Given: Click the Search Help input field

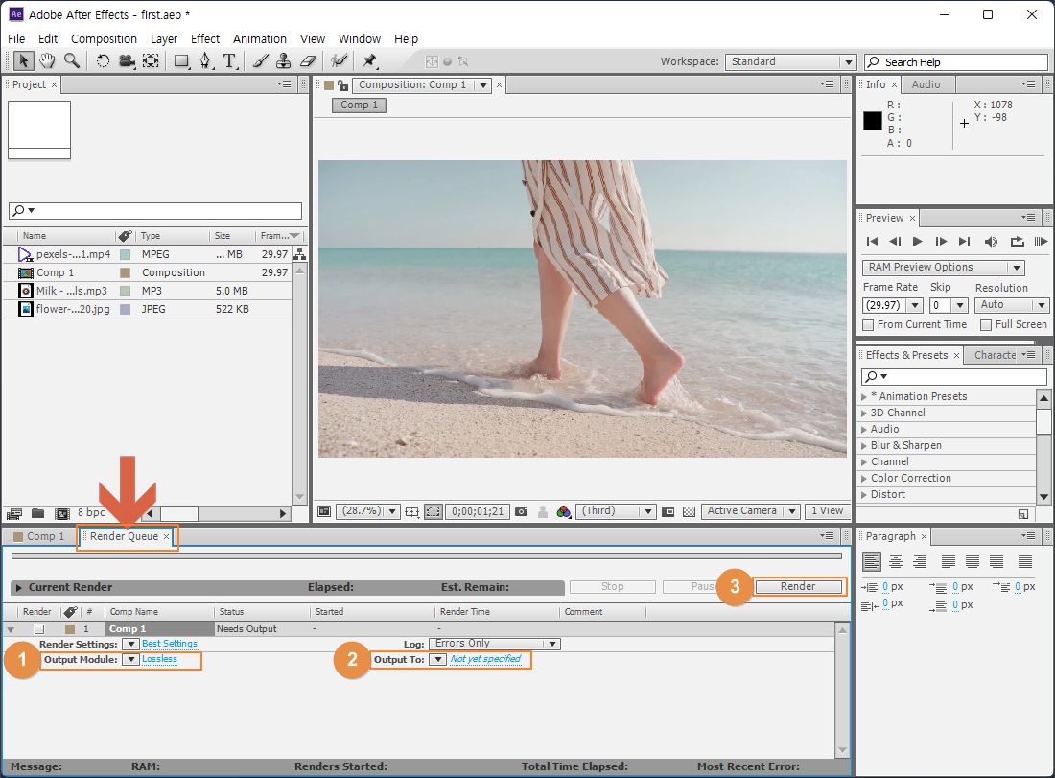Looking at the screenshot, I should (x=959, y=62).
